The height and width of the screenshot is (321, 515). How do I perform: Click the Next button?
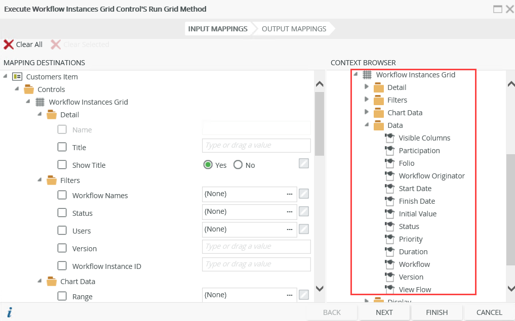tap(384, 312)
